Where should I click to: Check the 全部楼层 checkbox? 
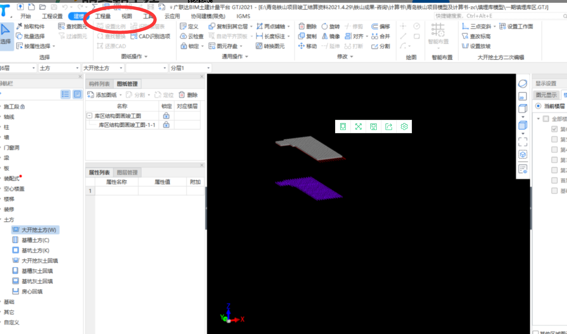546,119
